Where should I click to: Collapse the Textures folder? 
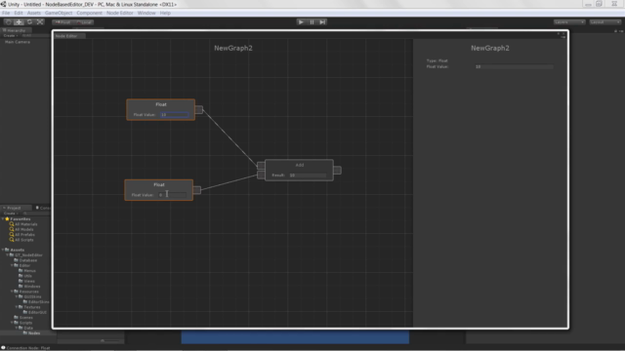pos(17,307)
